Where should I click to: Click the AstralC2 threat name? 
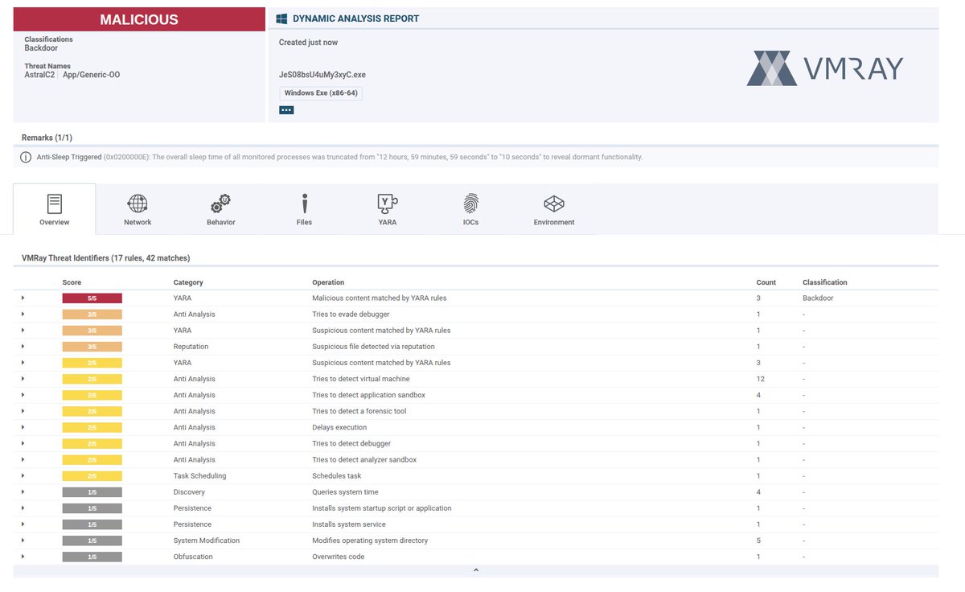pos(39,75)
